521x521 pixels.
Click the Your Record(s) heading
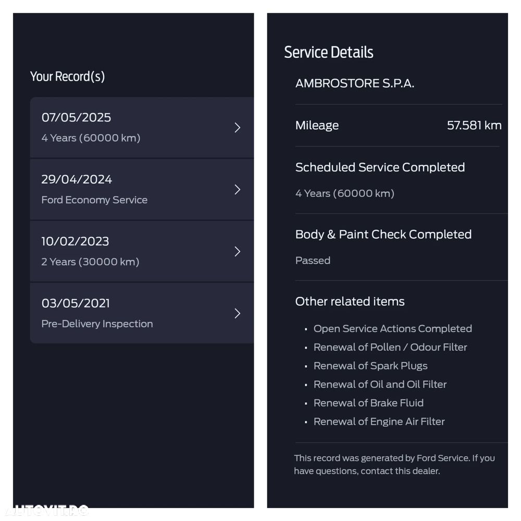(67, 77)
